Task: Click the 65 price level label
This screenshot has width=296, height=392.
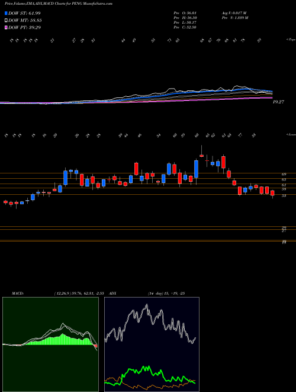Action: [x=284, y=179]
